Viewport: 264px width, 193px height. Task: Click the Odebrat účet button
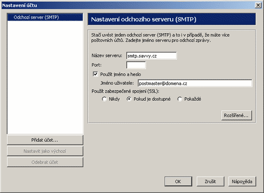click(45, 162)
